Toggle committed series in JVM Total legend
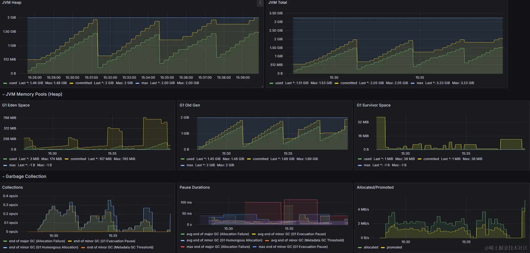 coord(349,83)
